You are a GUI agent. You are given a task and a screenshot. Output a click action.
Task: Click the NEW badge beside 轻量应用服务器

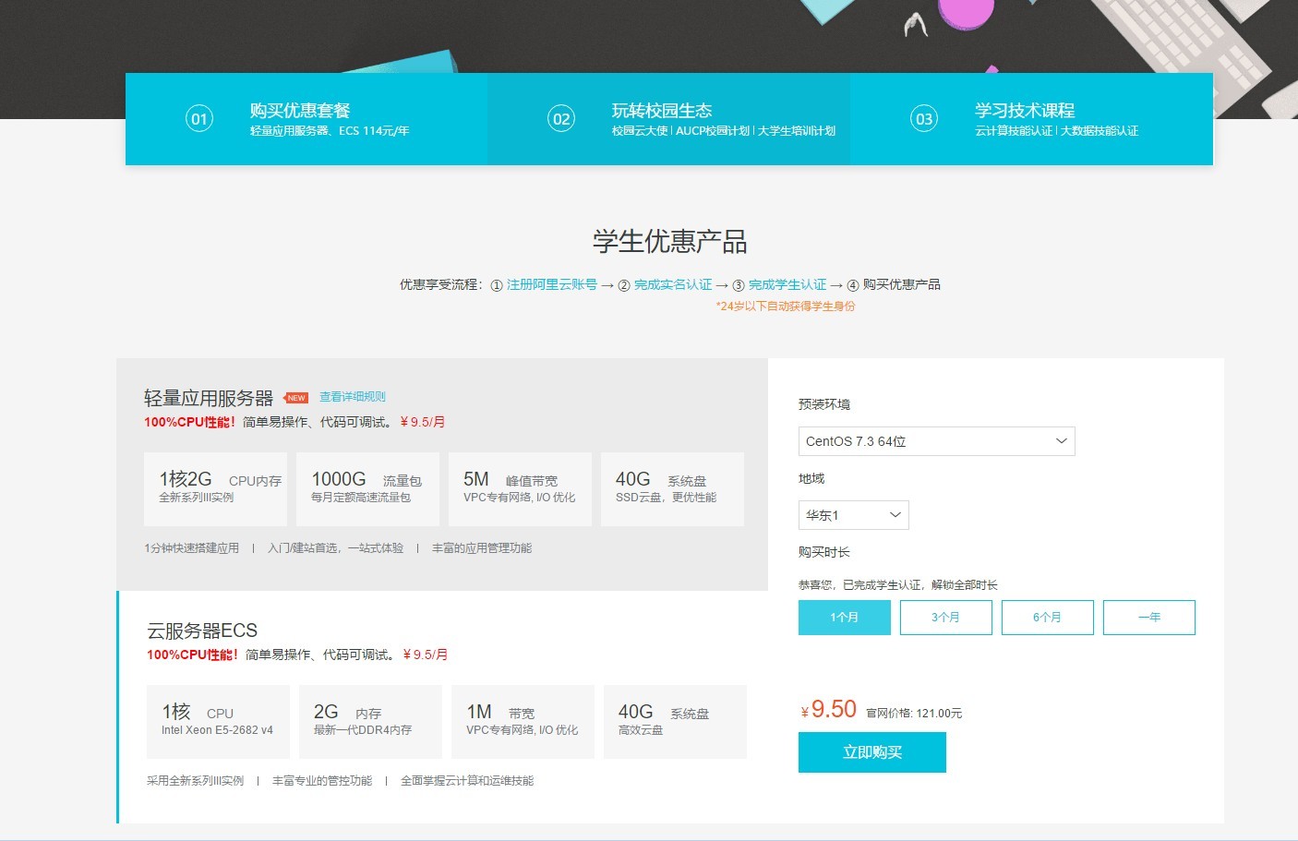294,397
